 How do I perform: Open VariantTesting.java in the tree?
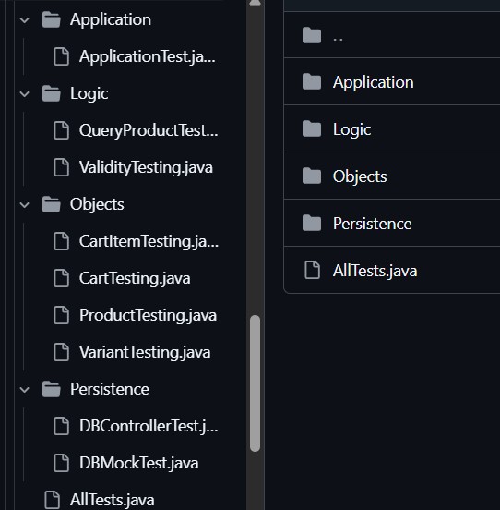click(x=145, y=352)
